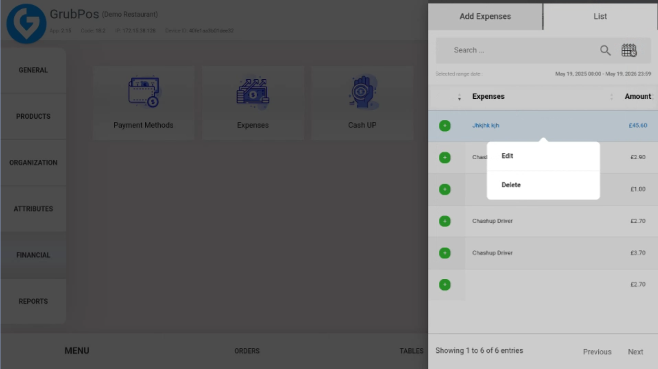Click the Chashup Driver £2.70 row name
658x369 pixels.
pyautogui.click(x=492, y=221)
